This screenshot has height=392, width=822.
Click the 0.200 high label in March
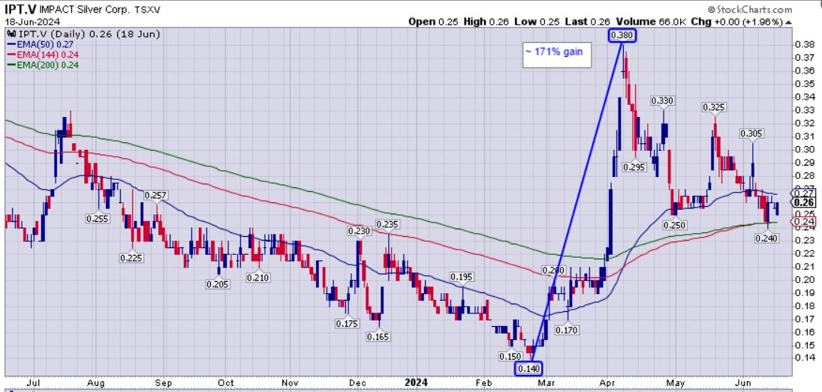pos(553,271)
